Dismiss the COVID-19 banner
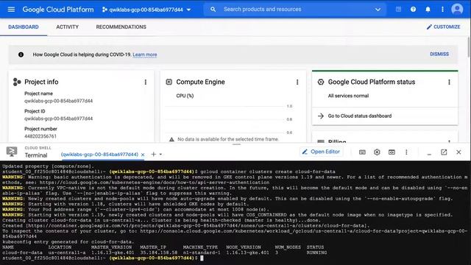Image resolution: width=471 pixels, height=265 pixels. [x=439, y=54]
